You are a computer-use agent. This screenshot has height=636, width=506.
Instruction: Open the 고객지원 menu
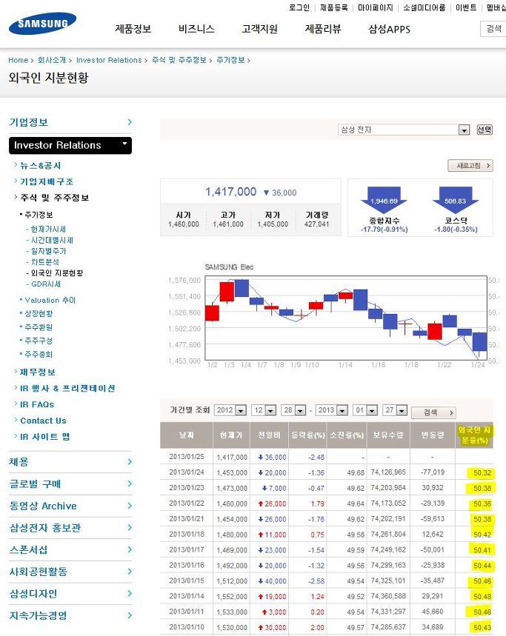[x=260, y=29]
